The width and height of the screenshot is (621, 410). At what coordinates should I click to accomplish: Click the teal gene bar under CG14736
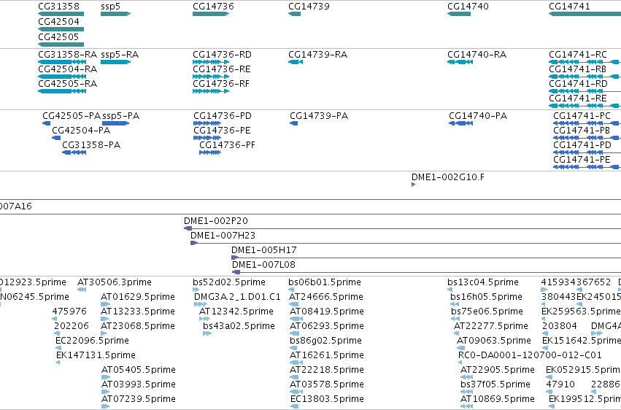point(211,14)
